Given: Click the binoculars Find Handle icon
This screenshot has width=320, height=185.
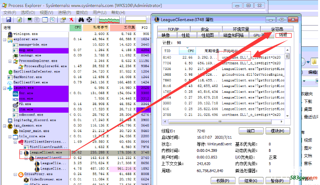Looking at the screenshot, I should 81,19.
